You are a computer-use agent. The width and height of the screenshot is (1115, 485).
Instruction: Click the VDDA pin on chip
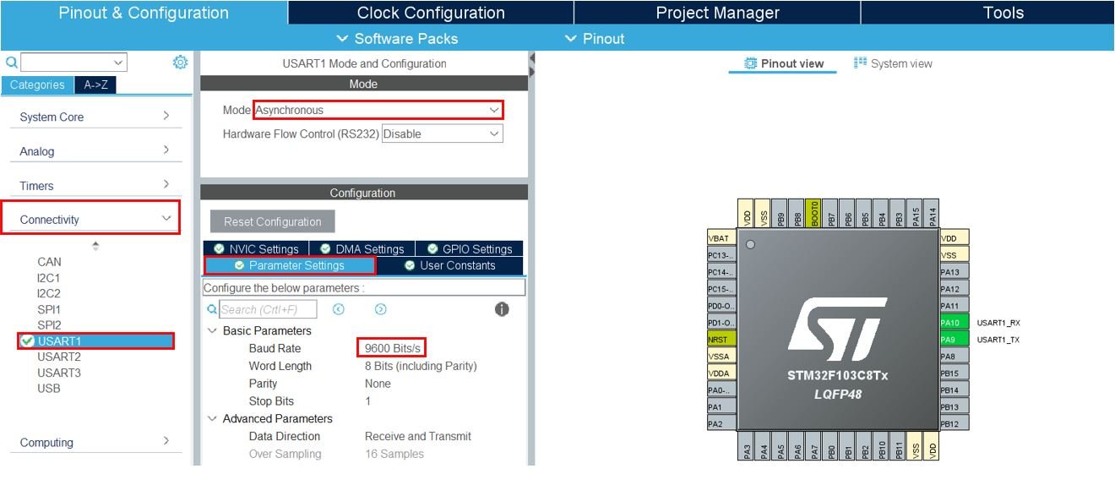[x=721, y=373]
